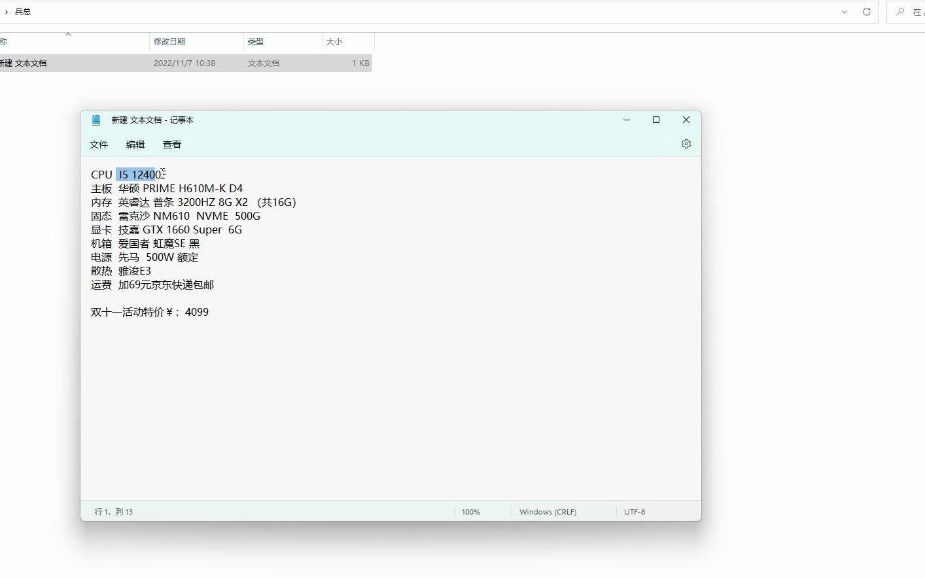Click the Notepad app icon in title bar
This screenshot has width=925, height=578.
96,120
